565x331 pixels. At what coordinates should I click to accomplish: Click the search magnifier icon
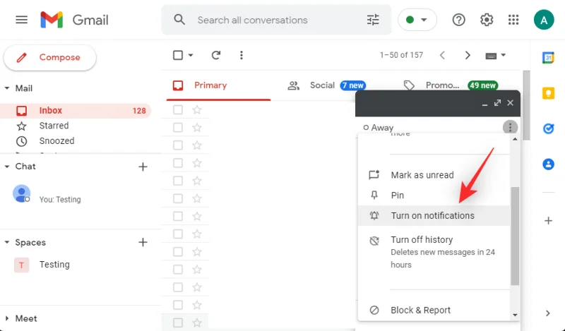[x=179, y=20]
